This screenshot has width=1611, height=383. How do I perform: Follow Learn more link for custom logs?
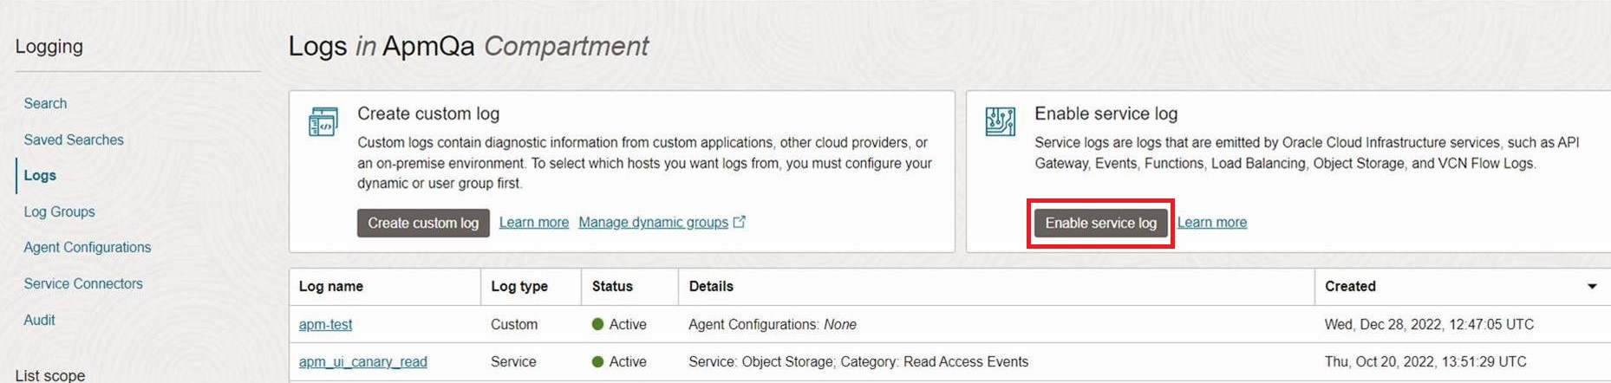coord(534,223)
